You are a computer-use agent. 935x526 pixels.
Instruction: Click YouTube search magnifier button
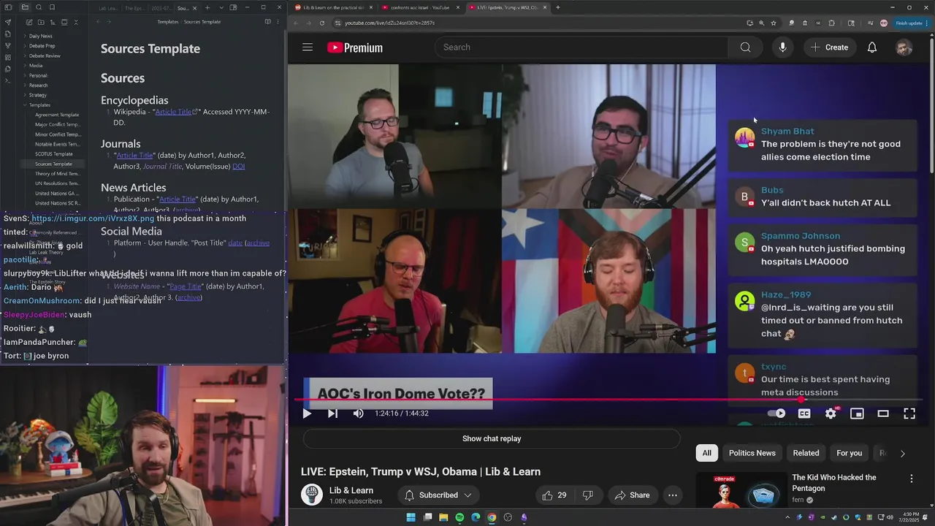coord(745,47)
